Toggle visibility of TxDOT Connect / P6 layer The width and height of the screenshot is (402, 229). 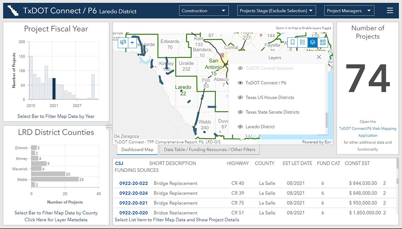(240, 83)
